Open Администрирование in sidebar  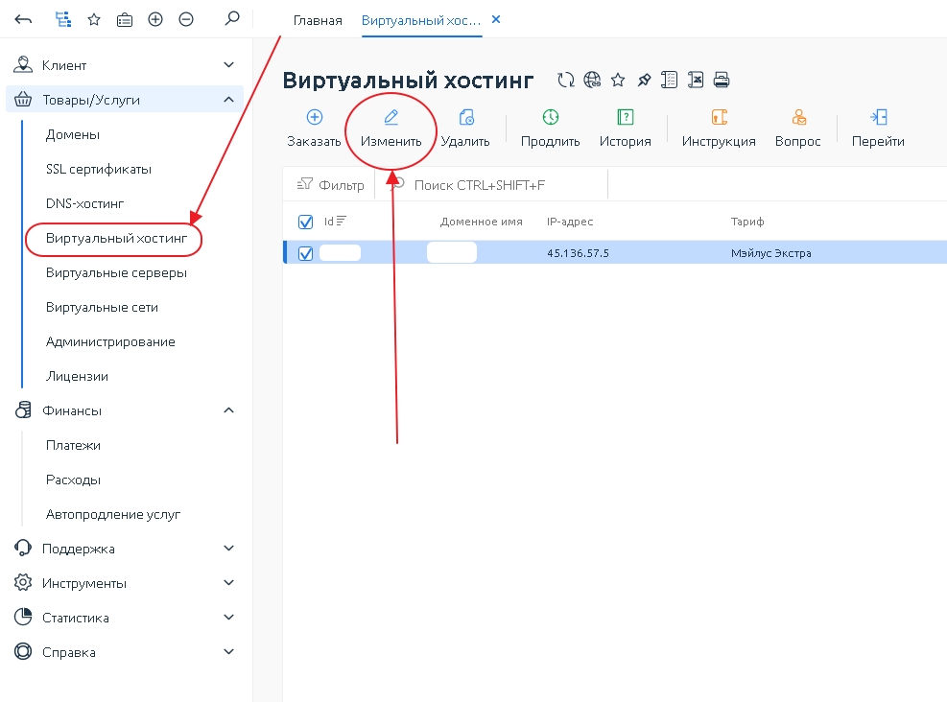click(x=110, y=341)
